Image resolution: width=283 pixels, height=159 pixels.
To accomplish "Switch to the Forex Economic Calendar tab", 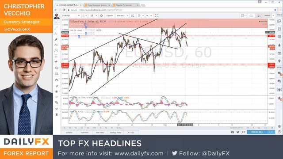I will click(x=97, y=5).
